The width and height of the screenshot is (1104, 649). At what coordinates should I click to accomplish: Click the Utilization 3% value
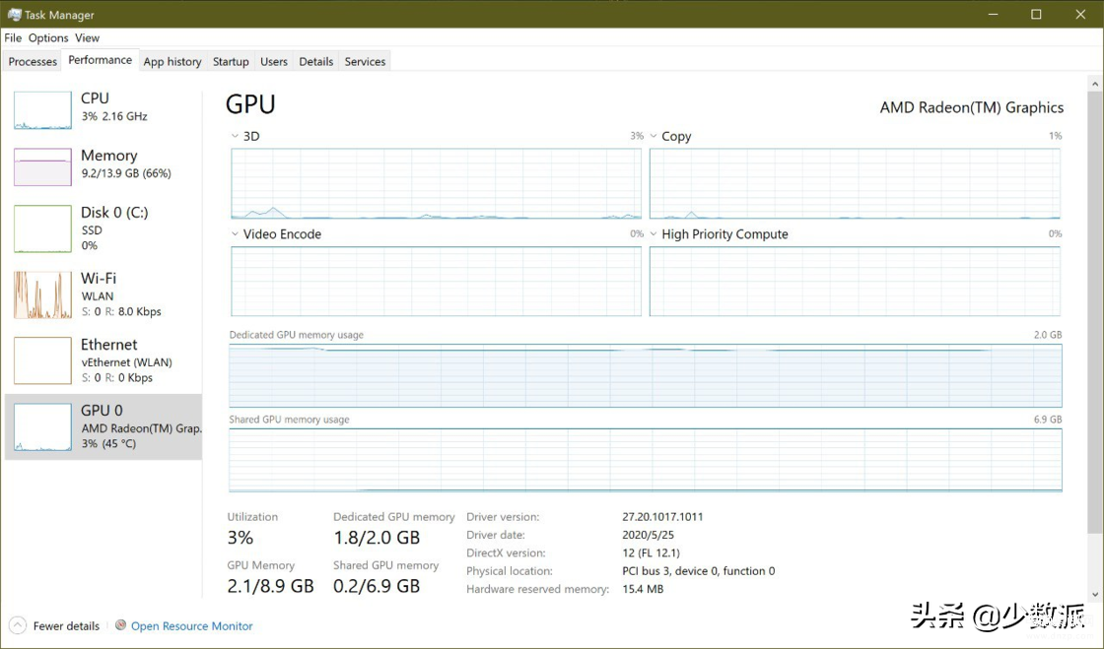pos(241,538)
